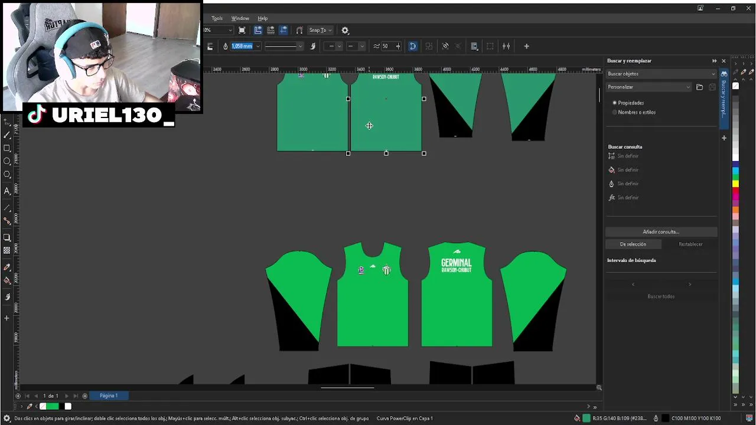Select Nombres o estilos radio button

(x=615, y=112)
